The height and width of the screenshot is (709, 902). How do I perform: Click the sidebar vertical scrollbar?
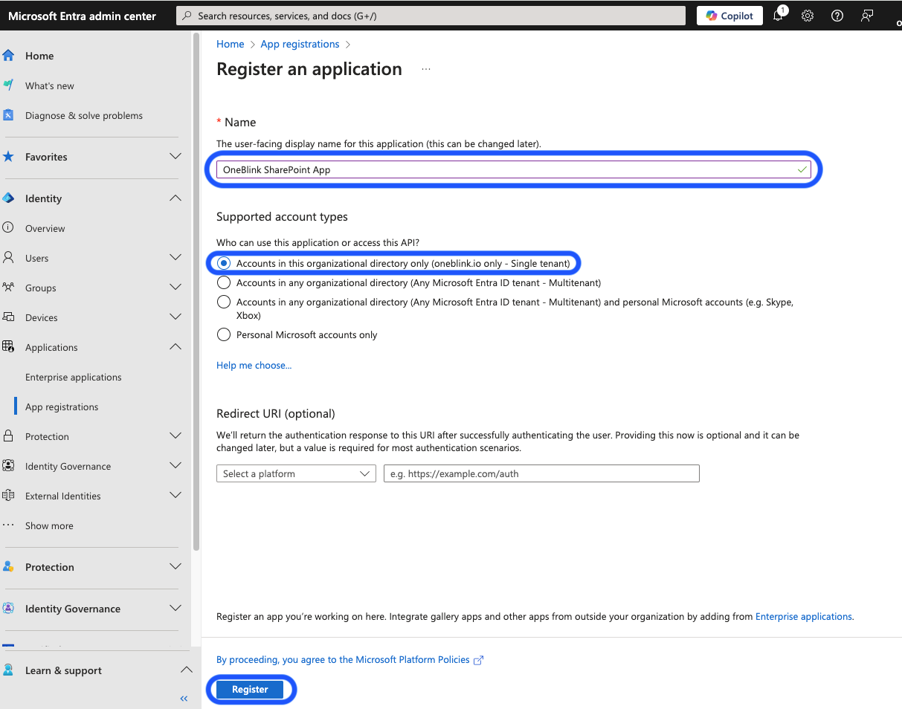196,291
